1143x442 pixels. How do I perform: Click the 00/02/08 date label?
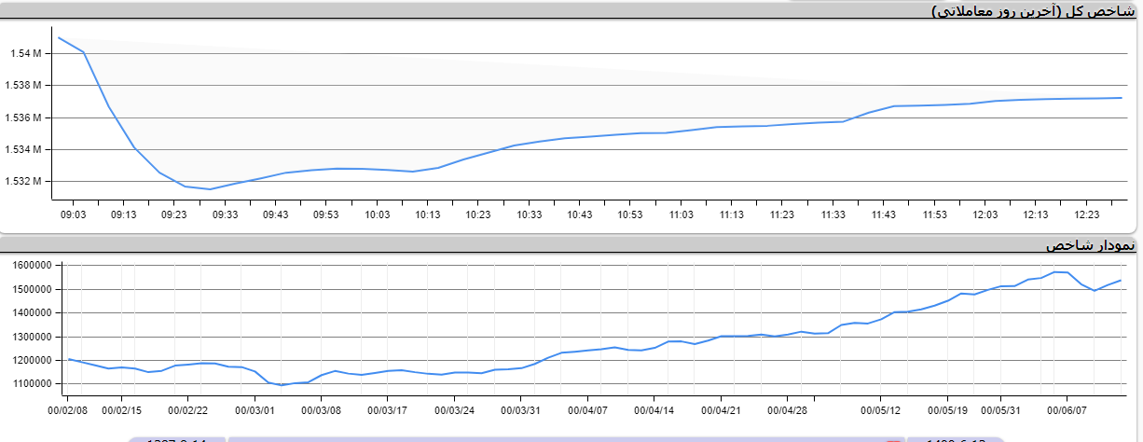click(x=68, y=408)
